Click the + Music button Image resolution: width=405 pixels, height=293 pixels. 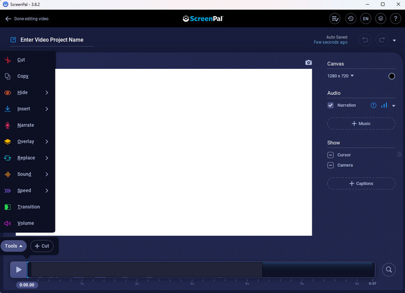(x=361, y=123)
